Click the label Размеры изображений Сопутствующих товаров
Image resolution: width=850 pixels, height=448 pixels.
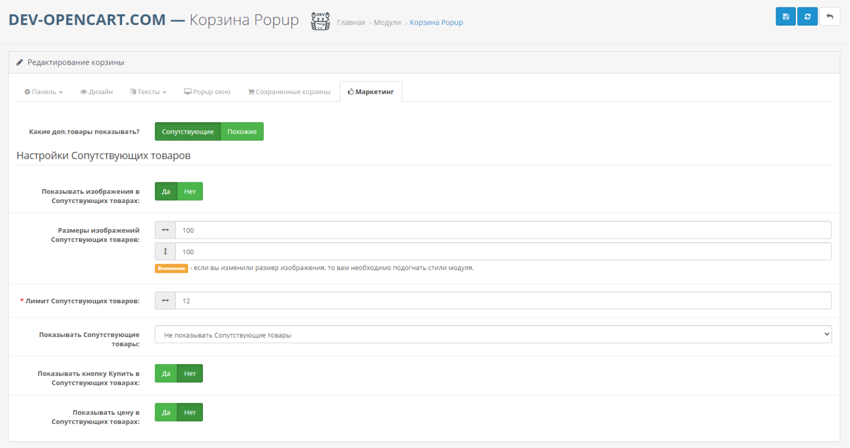point(96,235)
